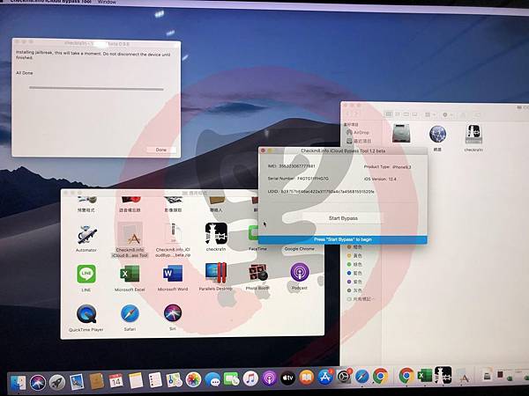The height and width of the screenshot is (396, 529).
Task: Click the IMEI value in the bypass tool
Action: click(297, 166)
